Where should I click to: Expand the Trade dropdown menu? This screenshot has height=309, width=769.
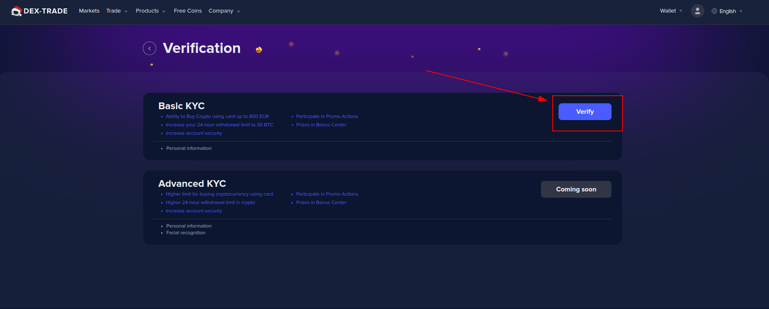coord(117,11)
